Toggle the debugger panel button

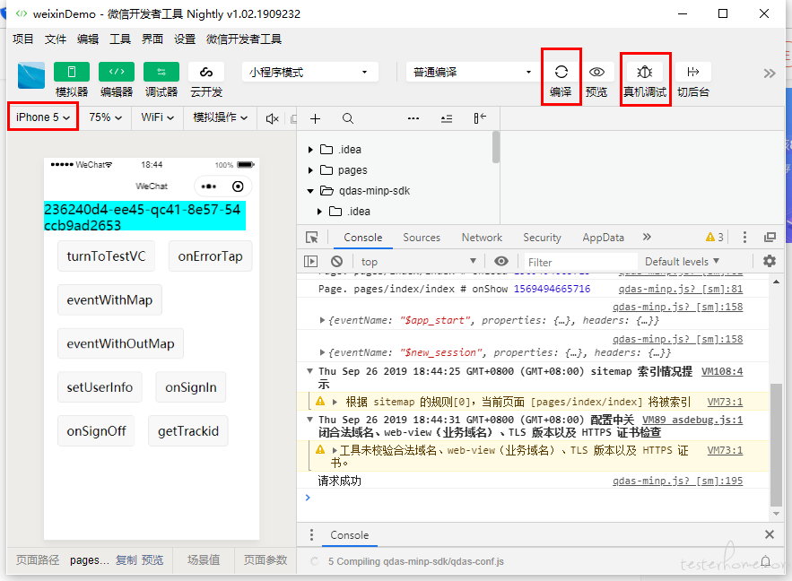tap(161, 72)
